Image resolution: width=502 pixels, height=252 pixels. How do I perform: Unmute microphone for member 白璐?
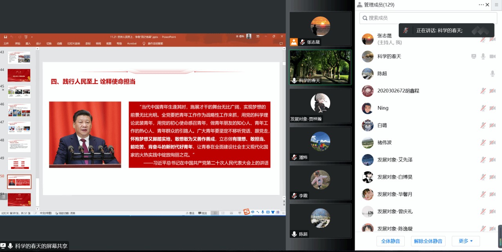click(x=483, y=125)
